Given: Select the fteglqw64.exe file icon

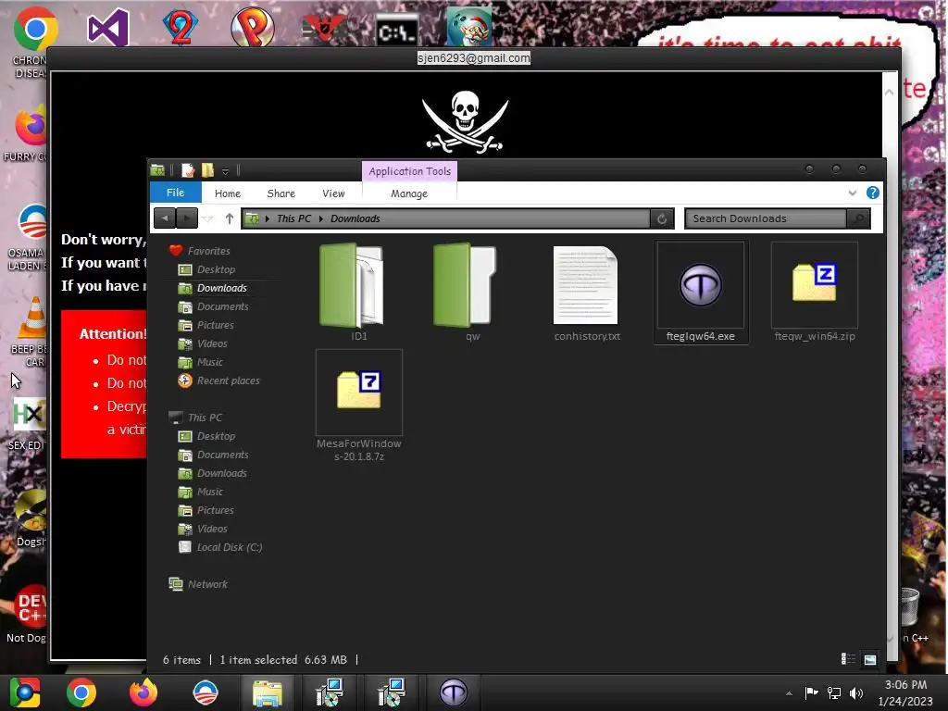Looking at the screenshot, I should [700, 285].
